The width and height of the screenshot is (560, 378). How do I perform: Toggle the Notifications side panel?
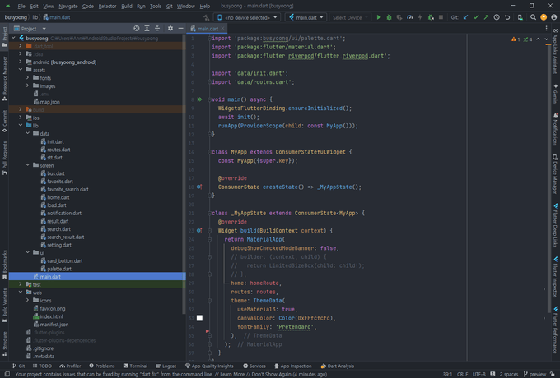pos(555,129)
